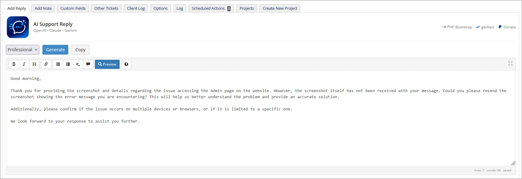Insert a heading with H button

click(x=34, y=64)
